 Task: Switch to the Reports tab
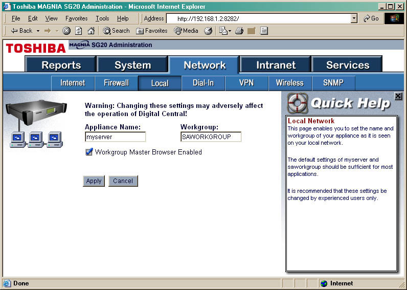[x=61, y=64]
